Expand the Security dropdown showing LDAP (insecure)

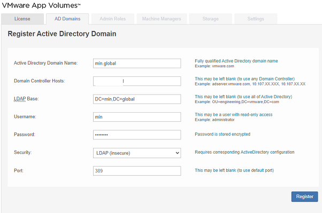137,153
